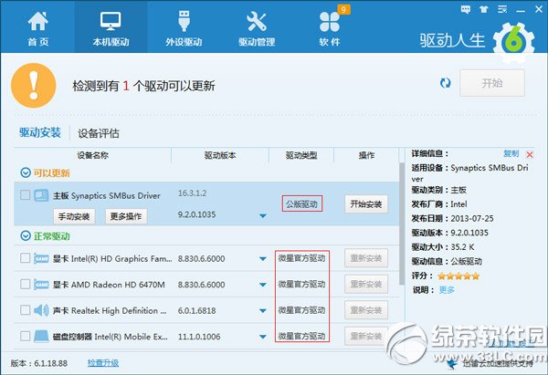Open version dropdown for Realtek 6.0.1.6818
This screenshot has width=548, height=375.
pos(263,311)
